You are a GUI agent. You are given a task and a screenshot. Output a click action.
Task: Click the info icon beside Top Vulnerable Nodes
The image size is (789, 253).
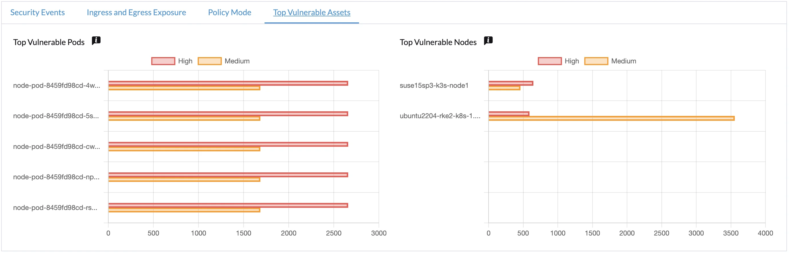489,40
